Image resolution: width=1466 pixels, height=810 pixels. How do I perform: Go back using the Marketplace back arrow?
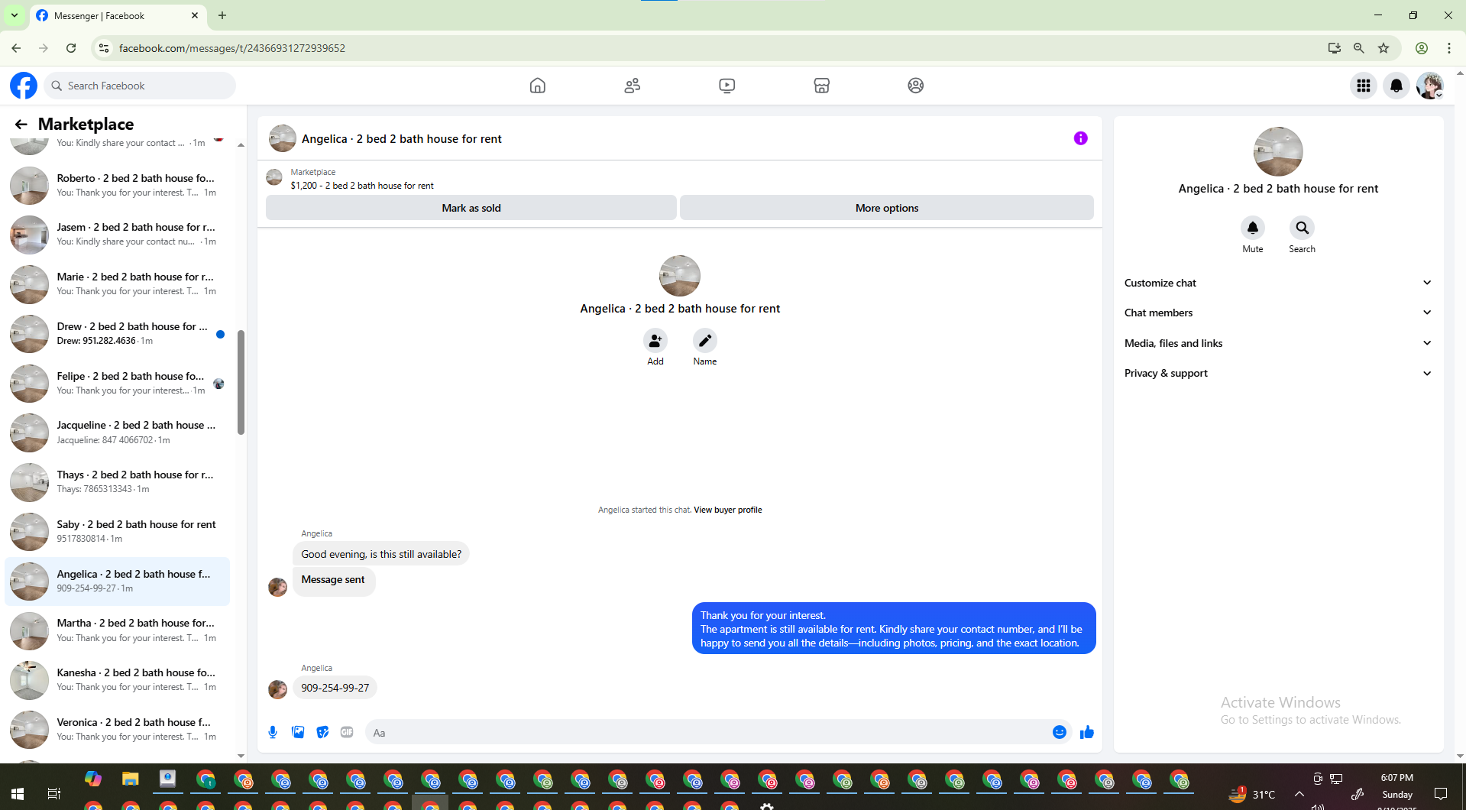tap(21, 124)
